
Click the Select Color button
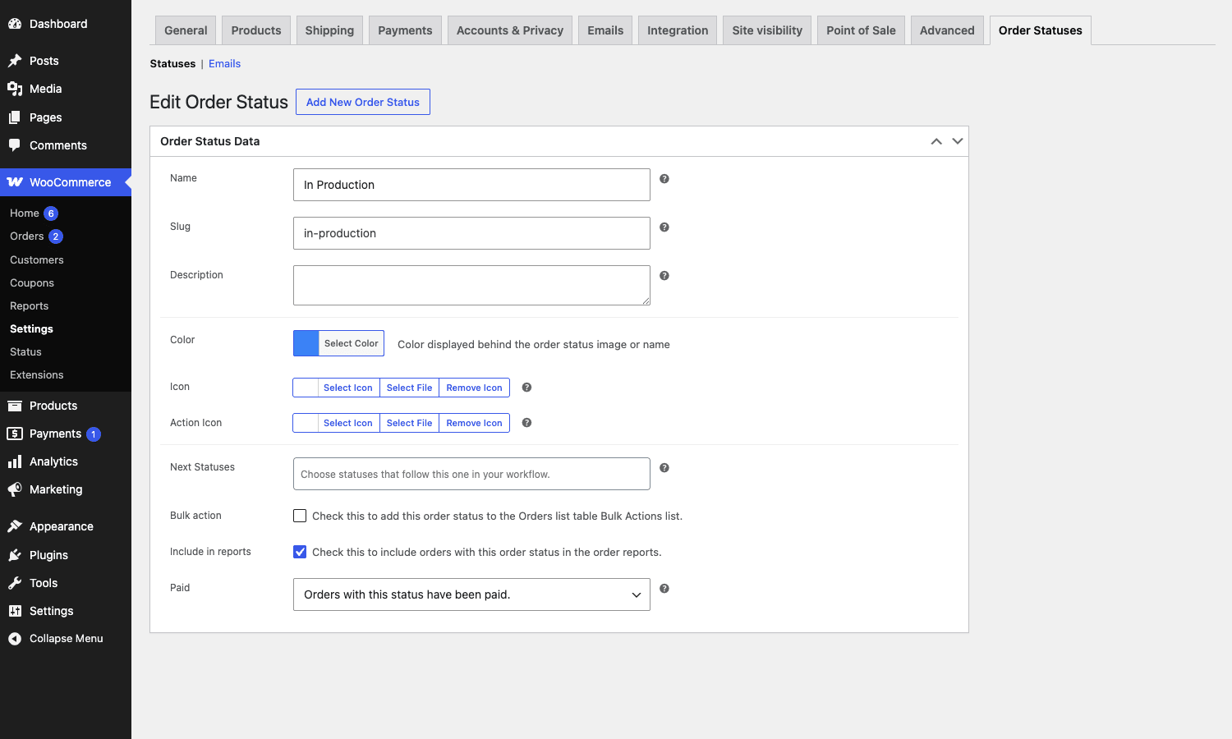tap(352, 343)
